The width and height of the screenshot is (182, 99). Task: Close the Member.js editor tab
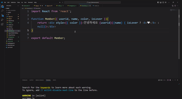pyautogui.click(x=90, y=6)
